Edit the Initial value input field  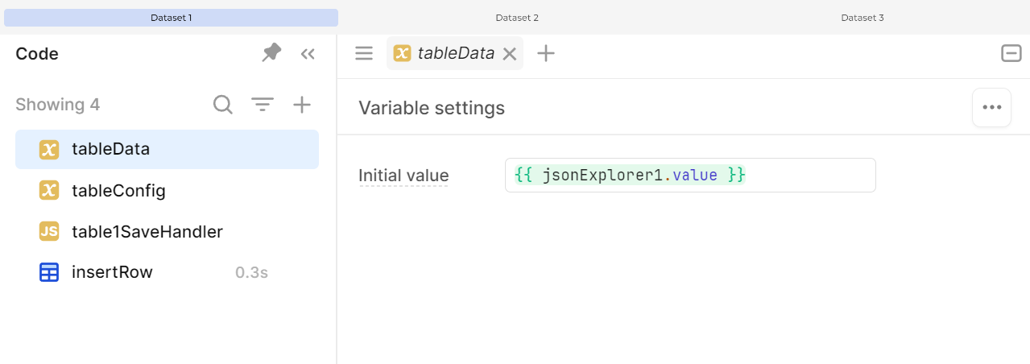click(690, 176)
